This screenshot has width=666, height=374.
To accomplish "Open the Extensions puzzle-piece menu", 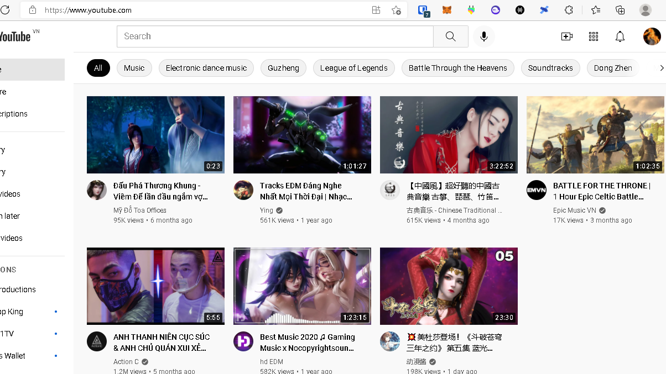I will 569,10.
